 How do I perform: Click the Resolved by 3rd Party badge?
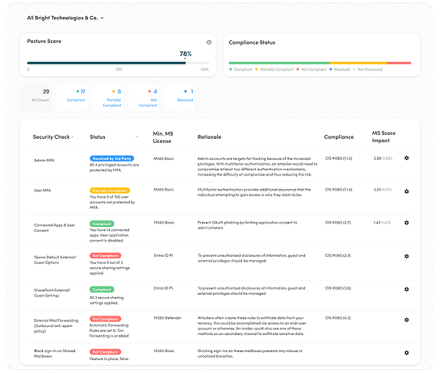pos(111,158)
